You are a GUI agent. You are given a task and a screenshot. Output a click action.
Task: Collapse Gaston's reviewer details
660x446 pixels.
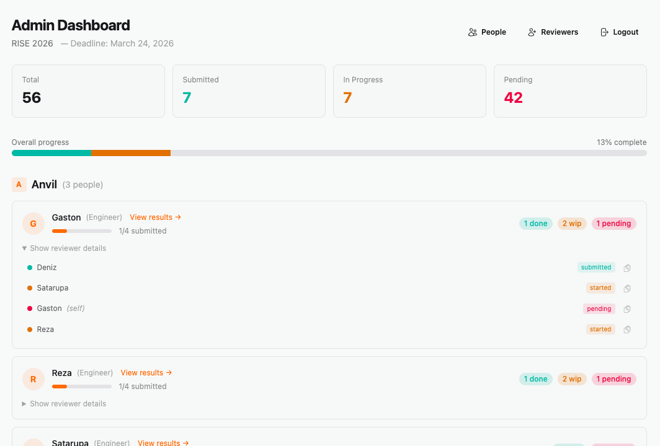coord(63,248)
